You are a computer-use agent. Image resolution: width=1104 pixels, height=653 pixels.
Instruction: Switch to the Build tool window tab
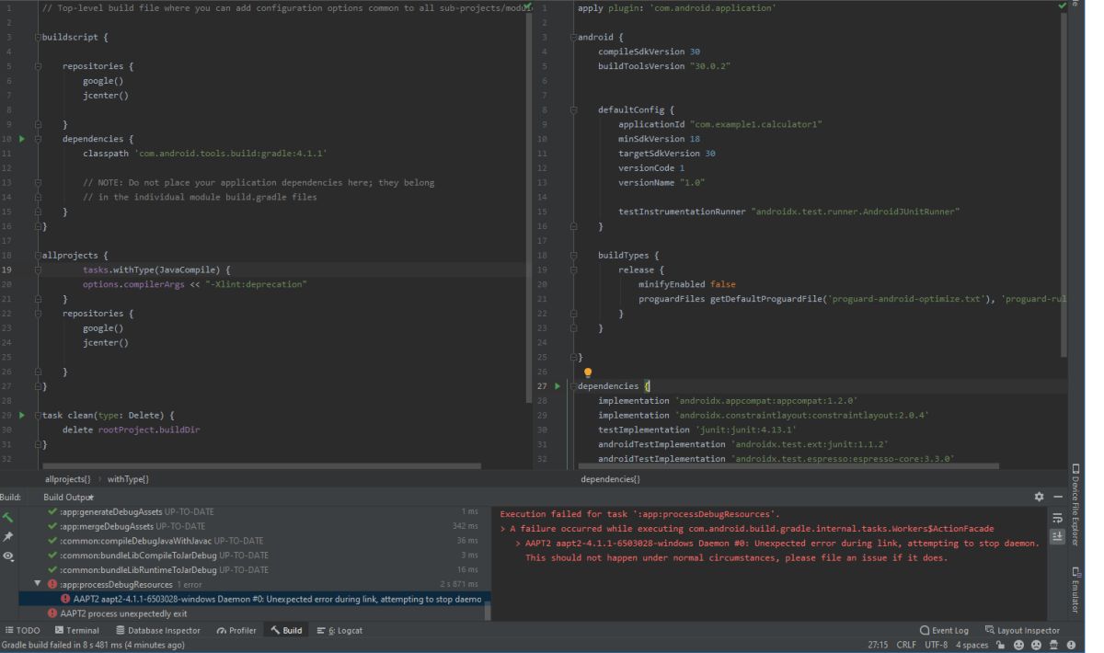pyautogui.click(x=286, y=630)
